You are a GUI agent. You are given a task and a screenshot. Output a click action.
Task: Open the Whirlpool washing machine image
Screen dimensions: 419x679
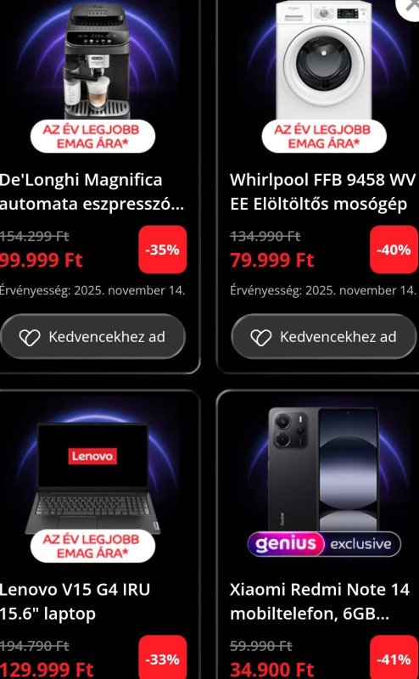pos(324,59)
